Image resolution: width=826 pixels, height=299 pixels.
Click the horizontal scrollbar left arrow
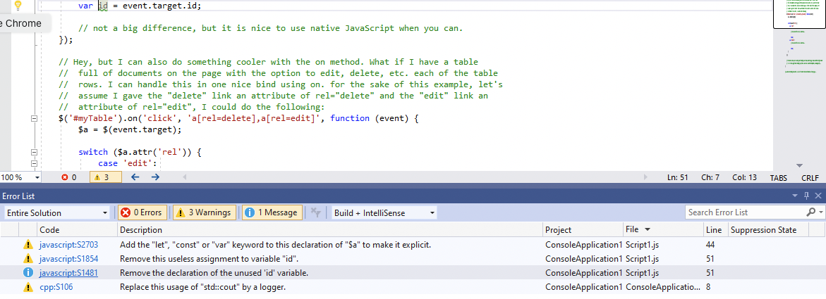pyautogui.click(x=184, y=177)
